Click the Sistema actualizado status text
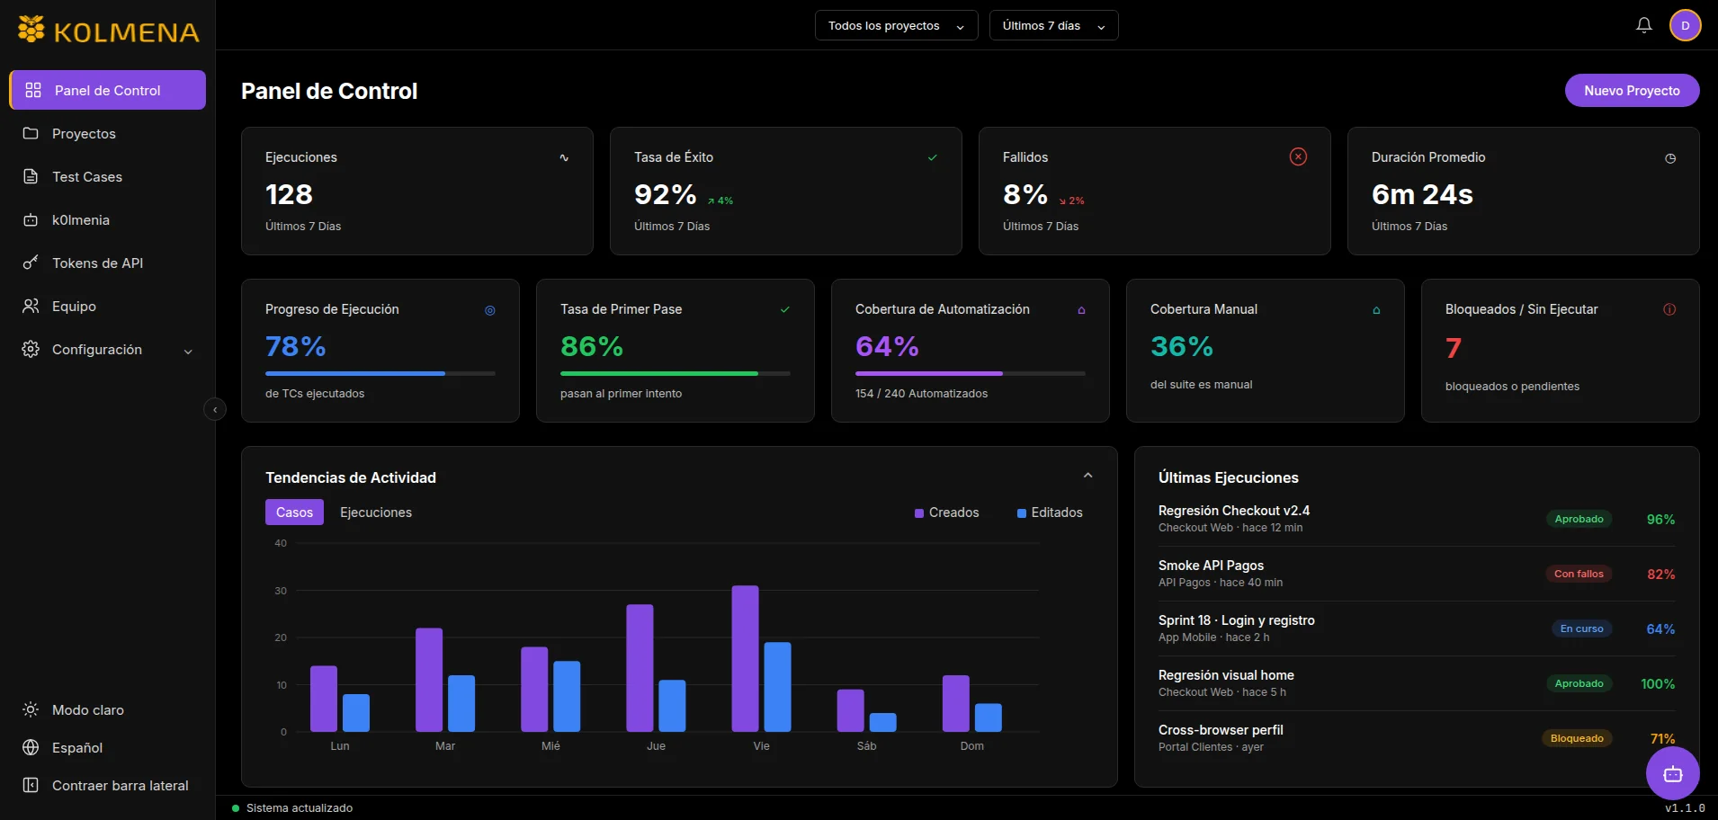The image size is (1718, 820). [x=300, y=808]
